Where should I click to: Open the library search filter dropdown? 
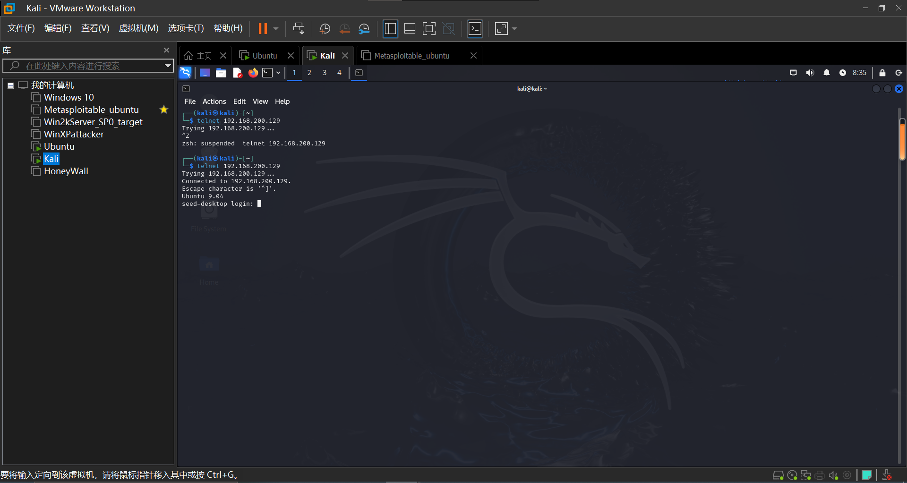(168, 66)
